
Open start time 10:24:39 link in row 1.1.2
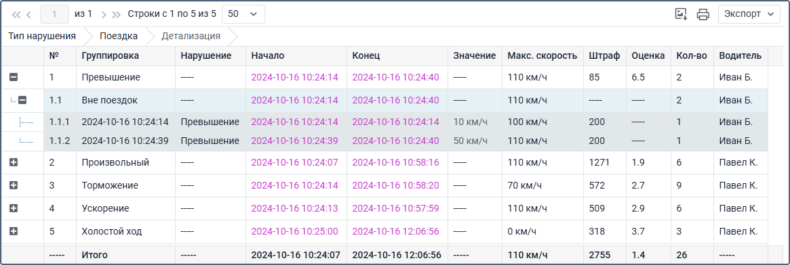[x=295, y=141]
